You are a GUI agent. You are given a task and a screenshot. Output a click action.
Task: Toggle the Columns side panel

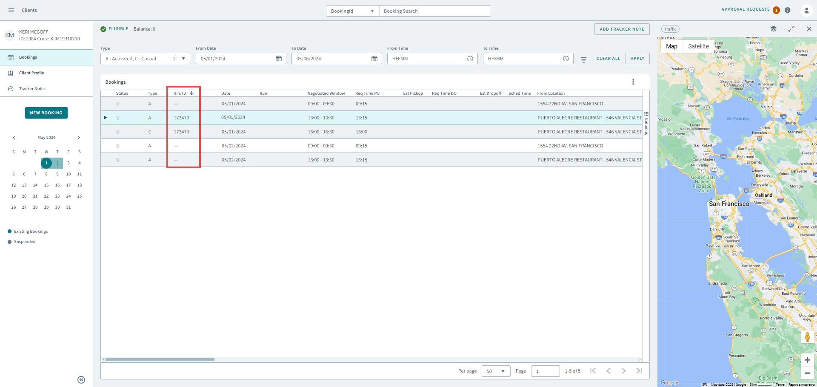tap(646, 124)
